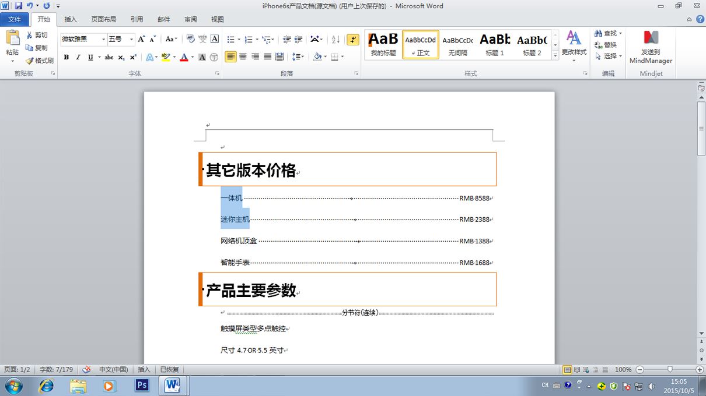The height and width of the screenshot is (396, 706).
Task: Switch to References (引用) tab
Action: pyautogui.click(x=137, y=19)
